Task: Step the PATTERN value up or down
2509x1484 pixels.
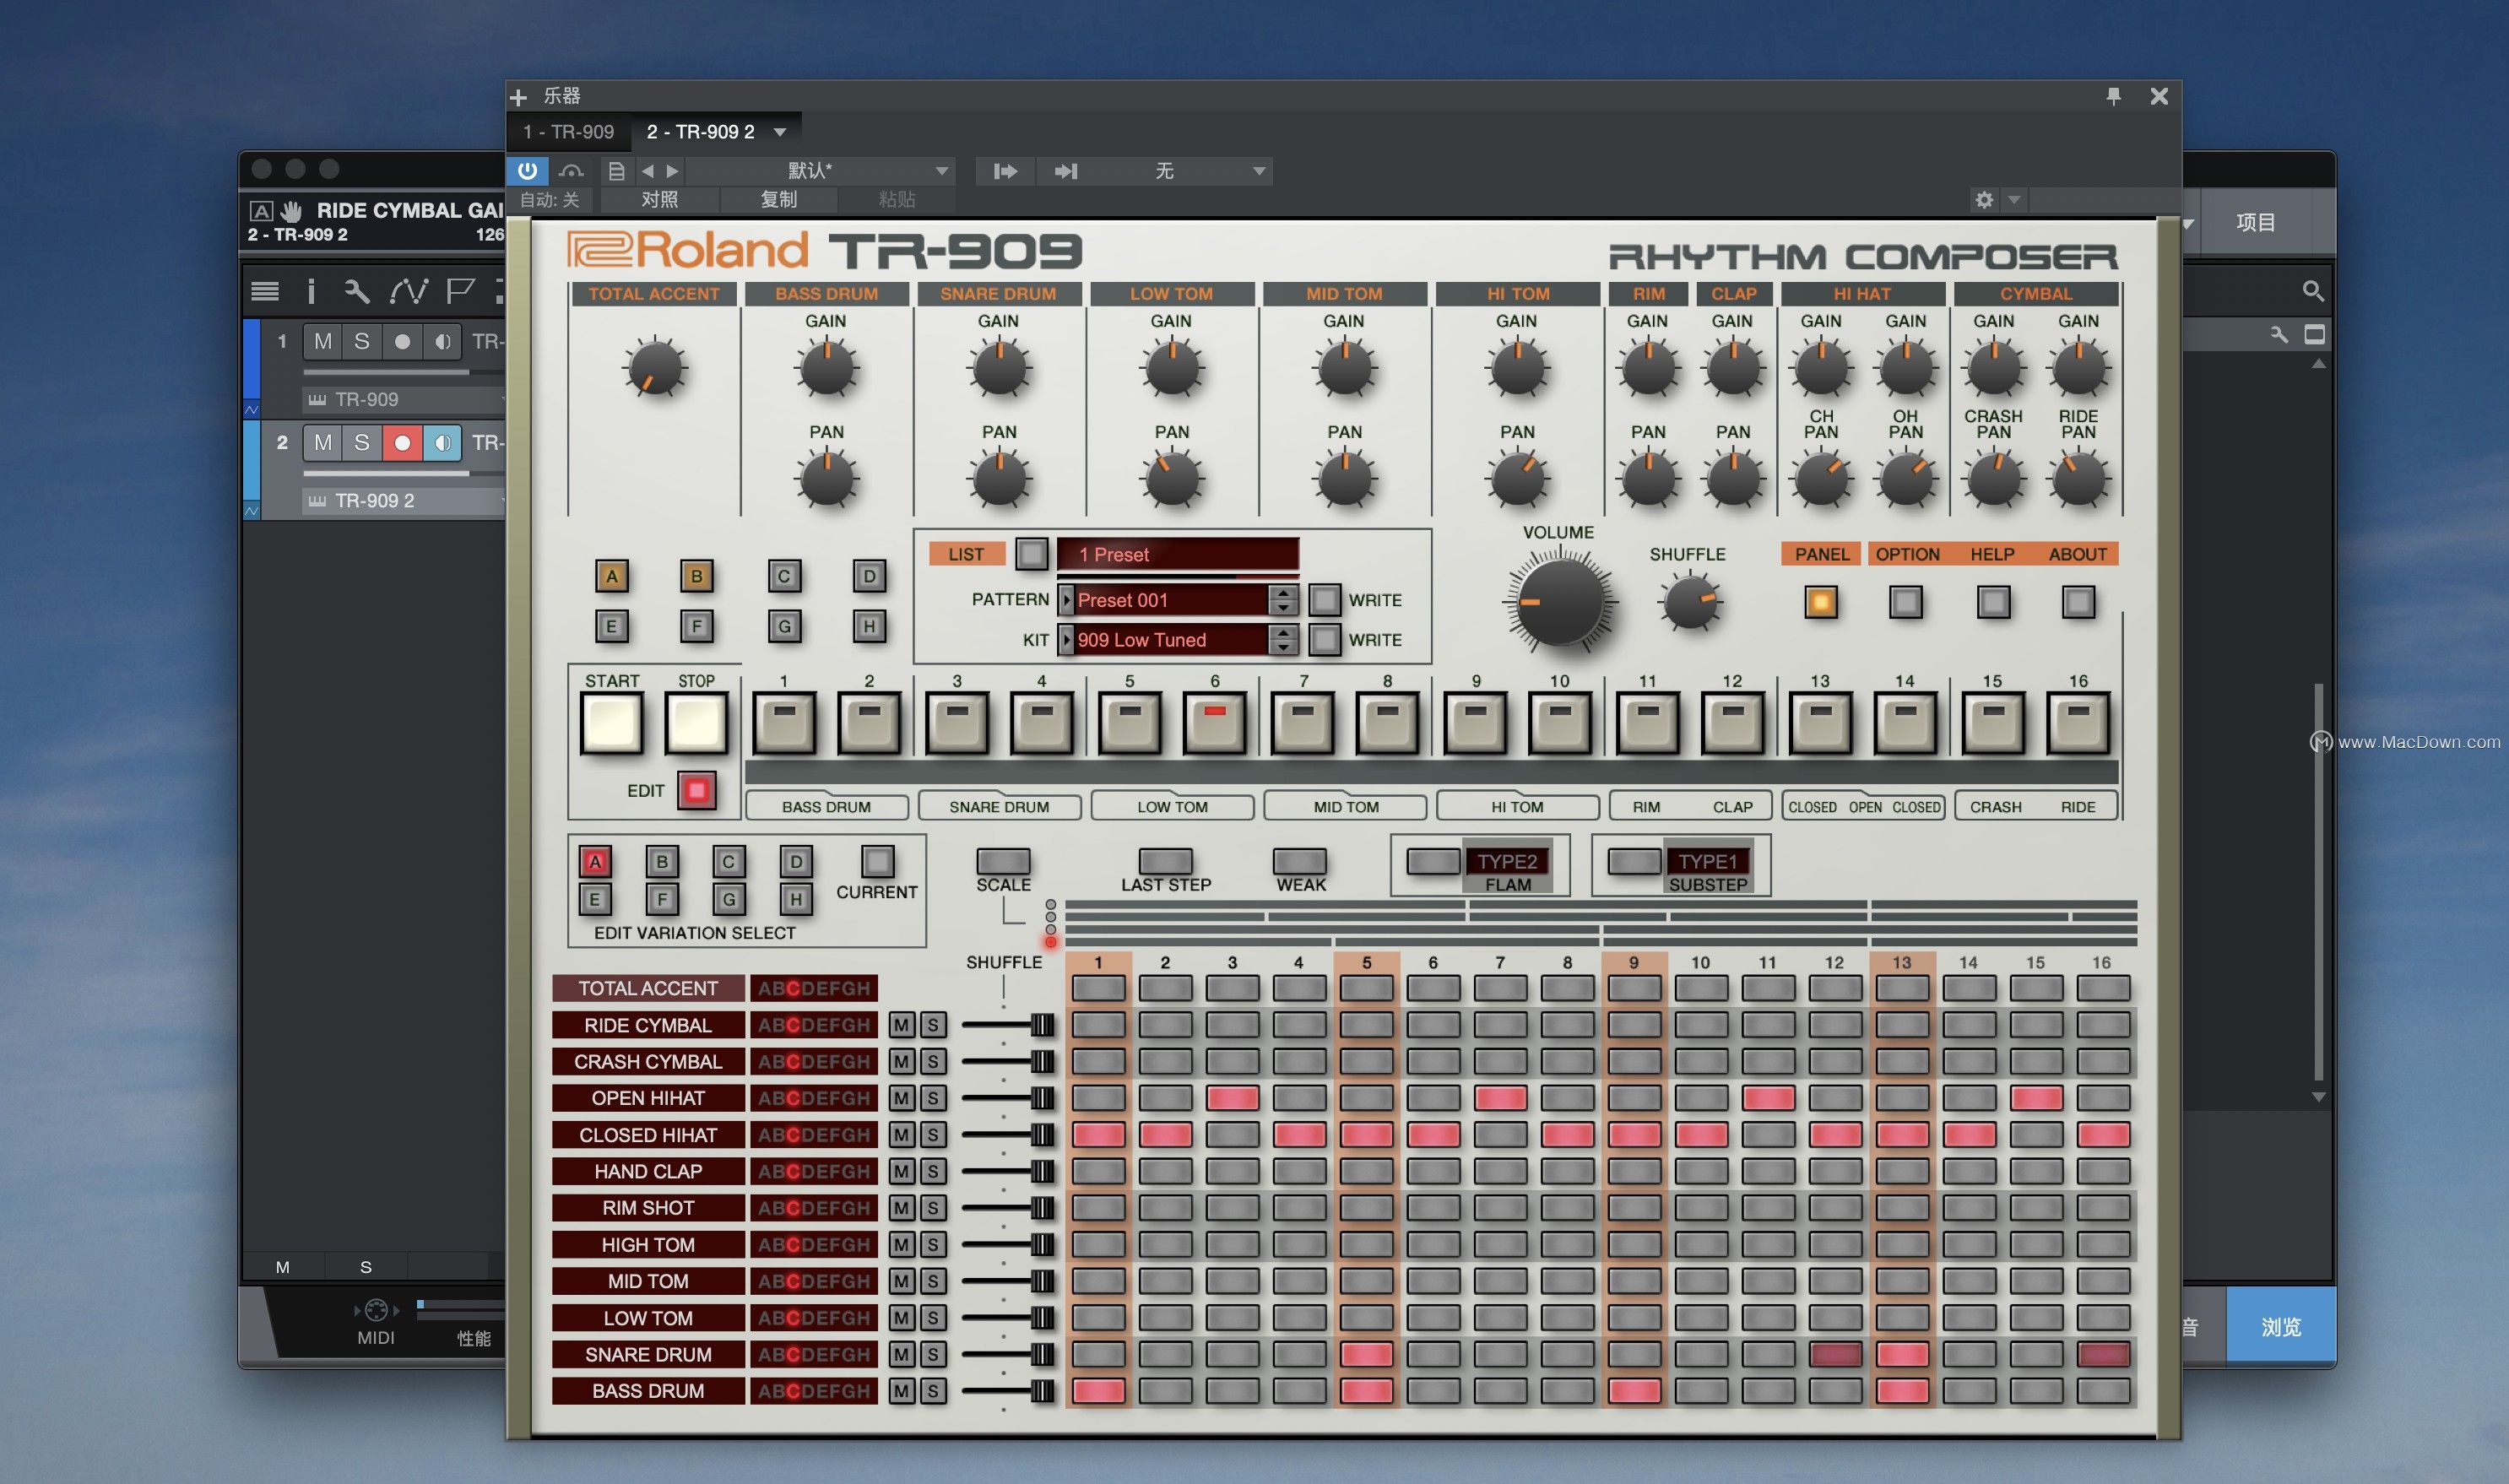Action: tap(1283, 600)
